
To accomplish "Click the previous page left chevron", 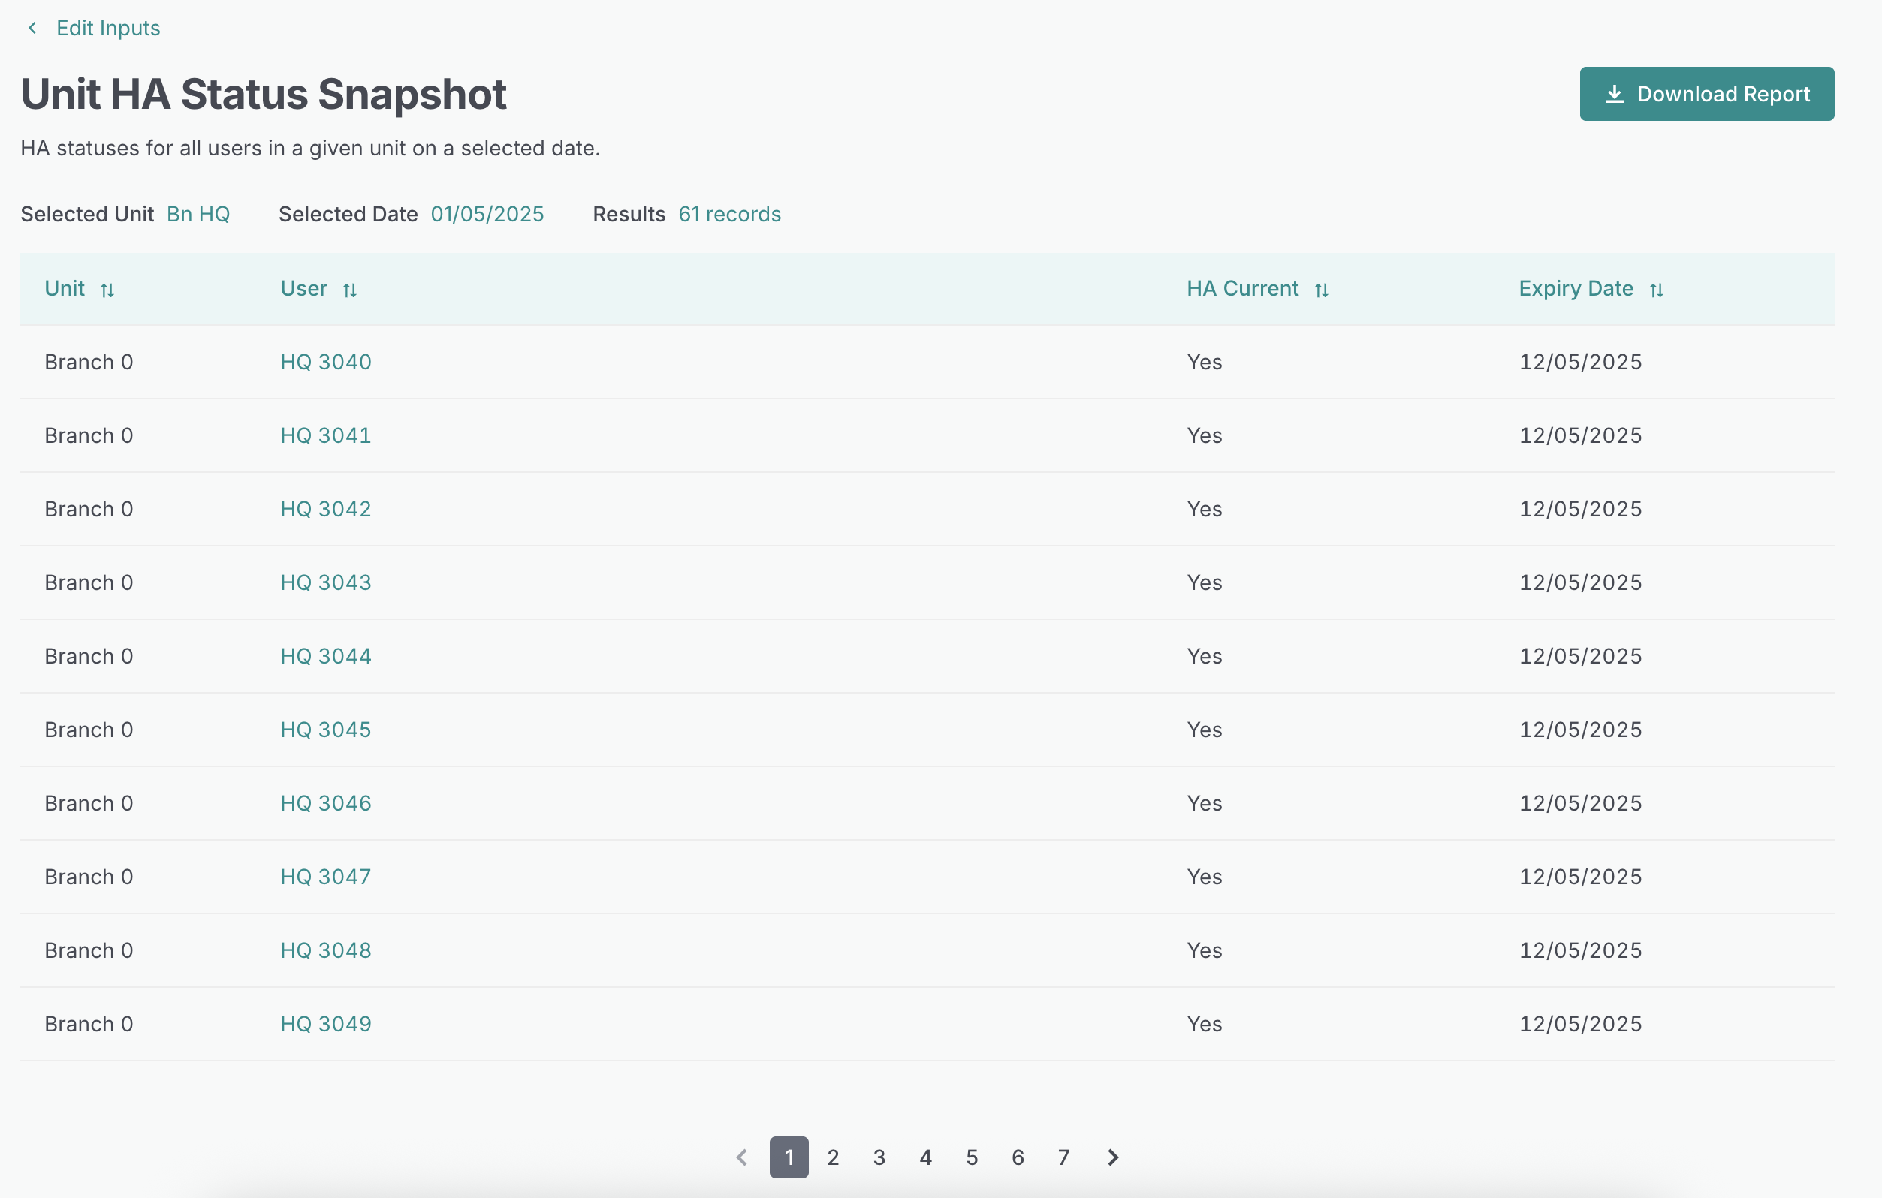I will coord(742,1157).
